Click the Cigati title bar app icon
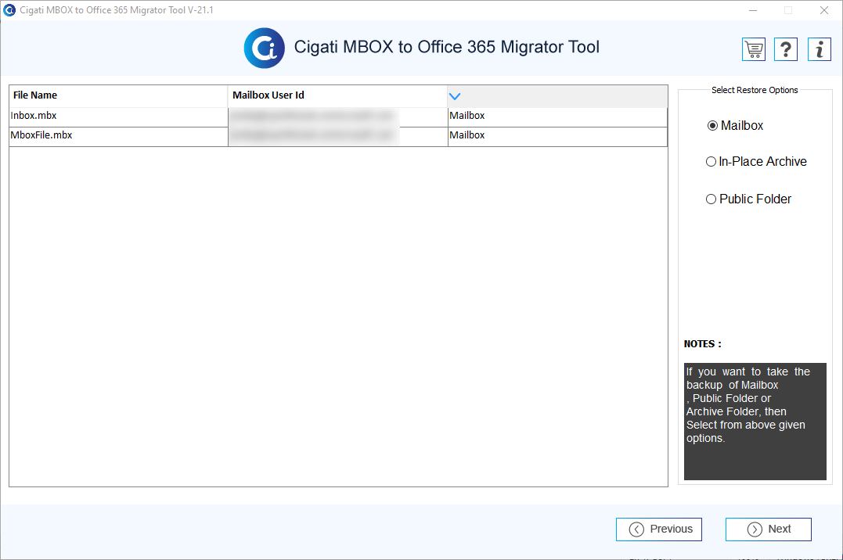Screen dimensions: 843x560 point(9,10)
